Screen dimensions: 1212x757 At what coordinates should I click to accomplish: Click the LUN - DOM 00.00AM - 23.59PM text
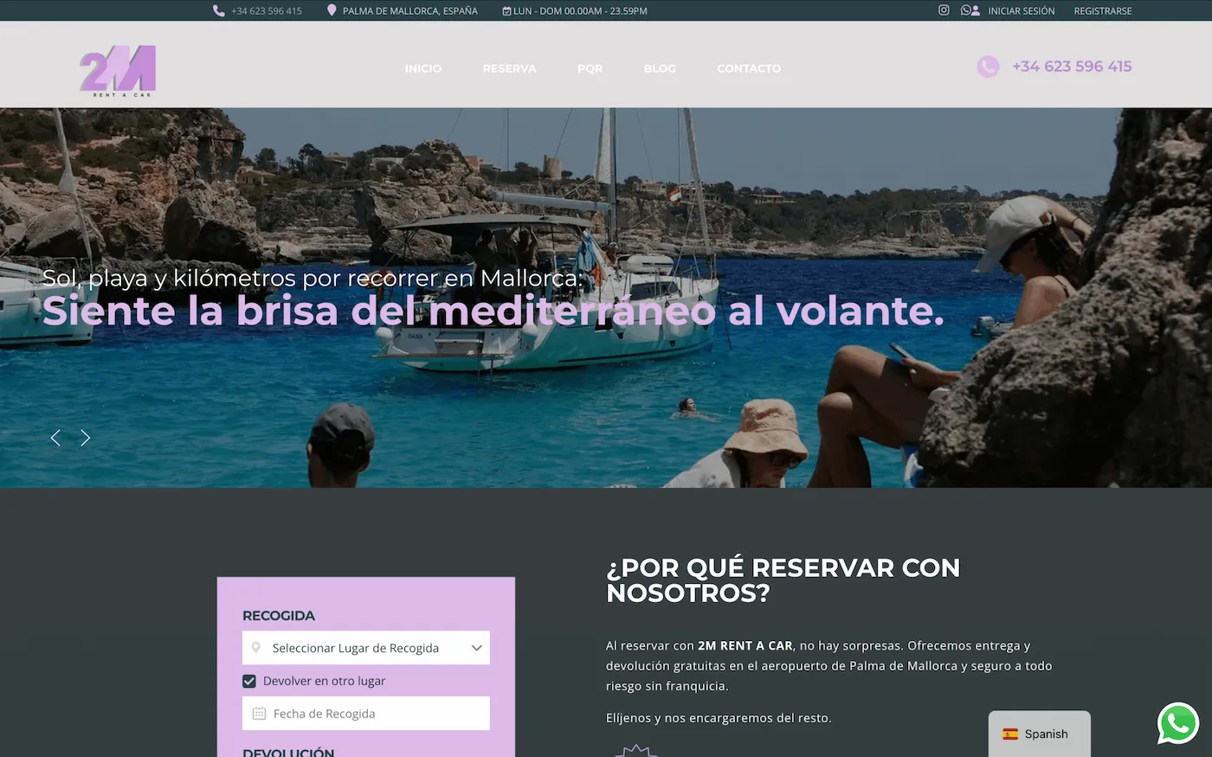pyautogui.click(x=580, y=11)
